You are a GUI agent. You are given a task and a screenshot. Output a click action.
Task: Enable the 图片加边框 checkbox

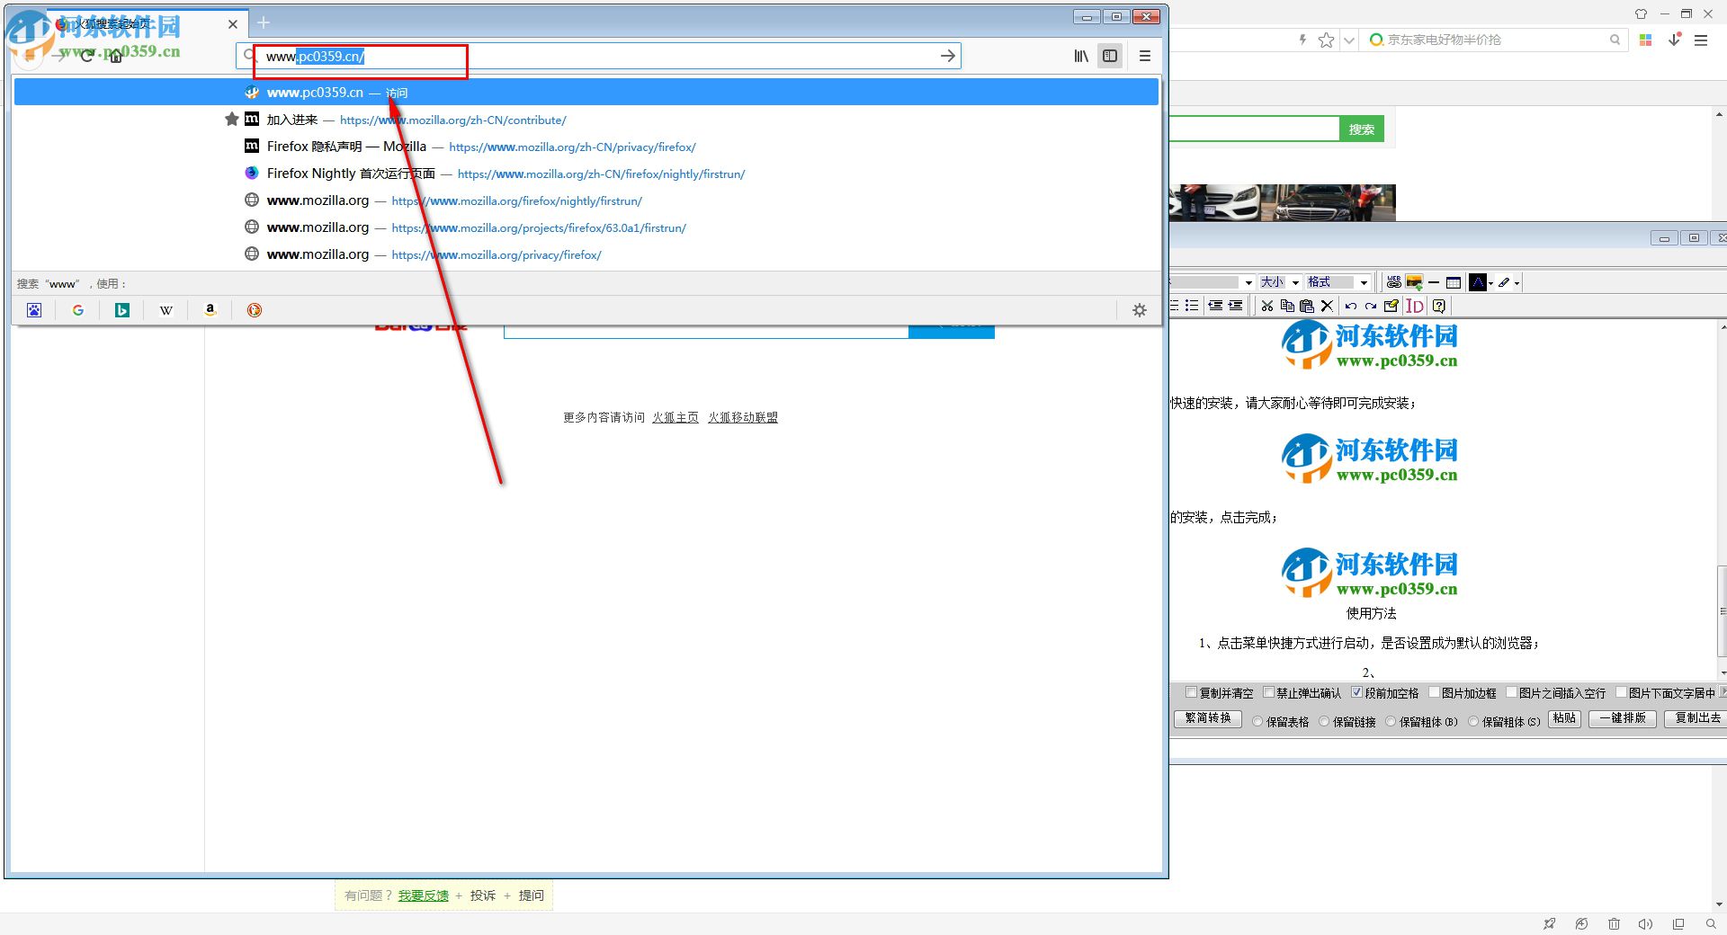1433,693
